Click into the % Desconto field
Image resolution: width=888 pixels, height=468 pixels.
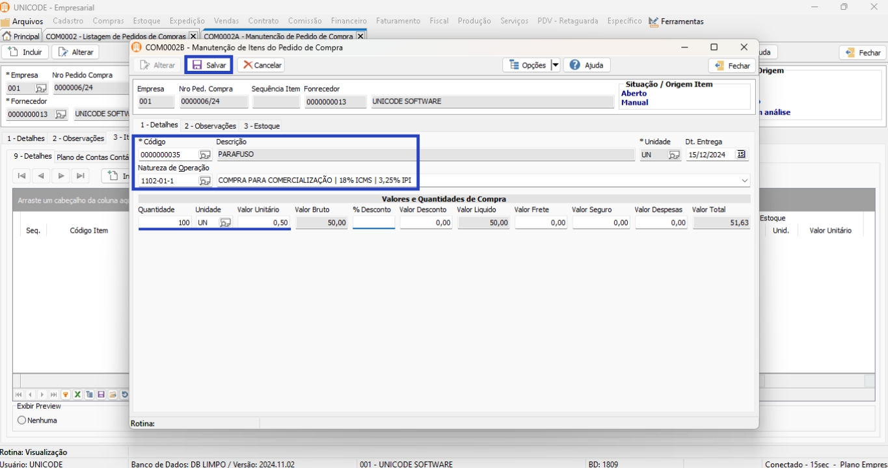tap(373, 223)
